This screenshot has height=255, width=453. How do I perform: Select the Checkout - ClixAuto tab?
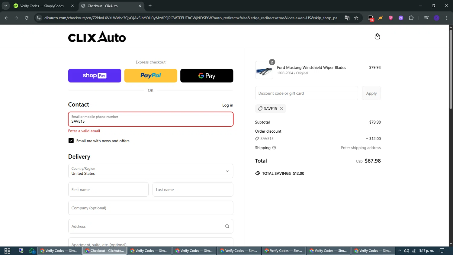(x=111, y=6)
